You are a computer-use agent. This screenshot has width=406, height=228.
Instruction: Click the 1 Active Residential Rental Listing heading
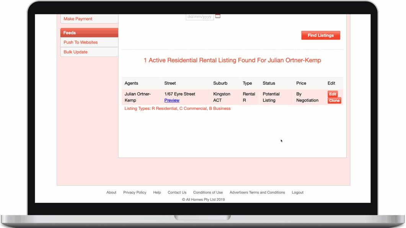[x=232, y=60]
